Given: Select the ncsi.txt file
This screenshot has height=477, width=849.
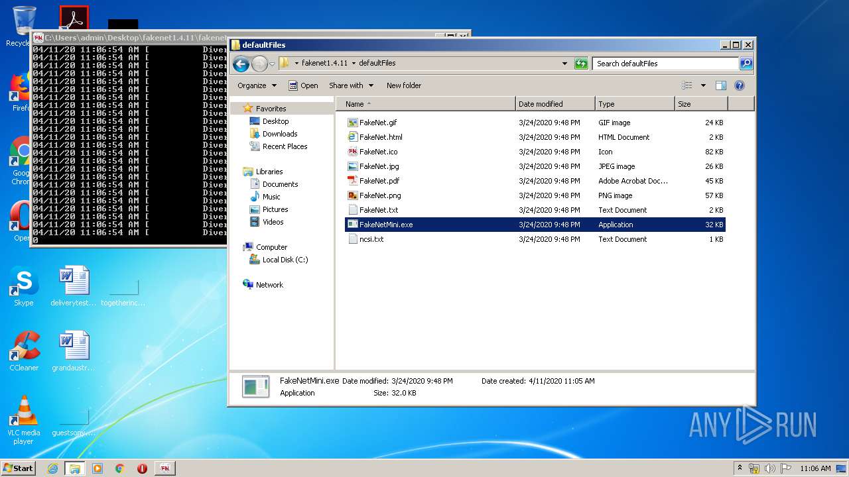Looking at the screenshot, I should click(535, 239).
